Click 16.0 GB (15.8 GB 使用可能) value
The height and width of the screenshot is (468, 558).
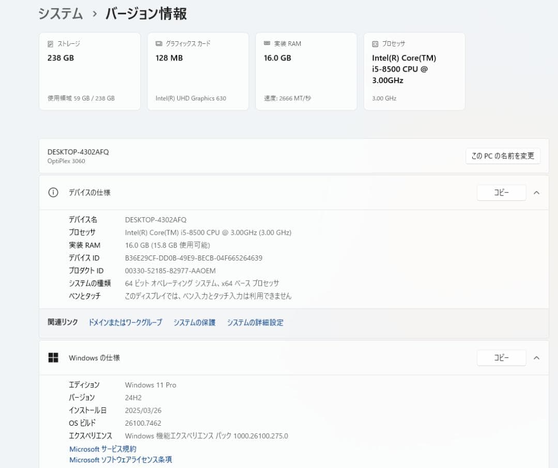coord(167,245)
